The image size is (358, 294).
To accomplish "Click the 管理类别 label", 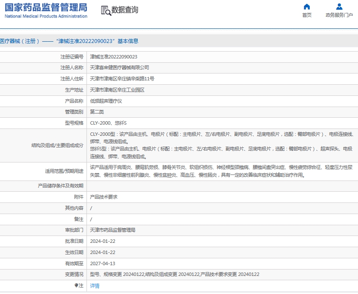I will click(74, 112).
